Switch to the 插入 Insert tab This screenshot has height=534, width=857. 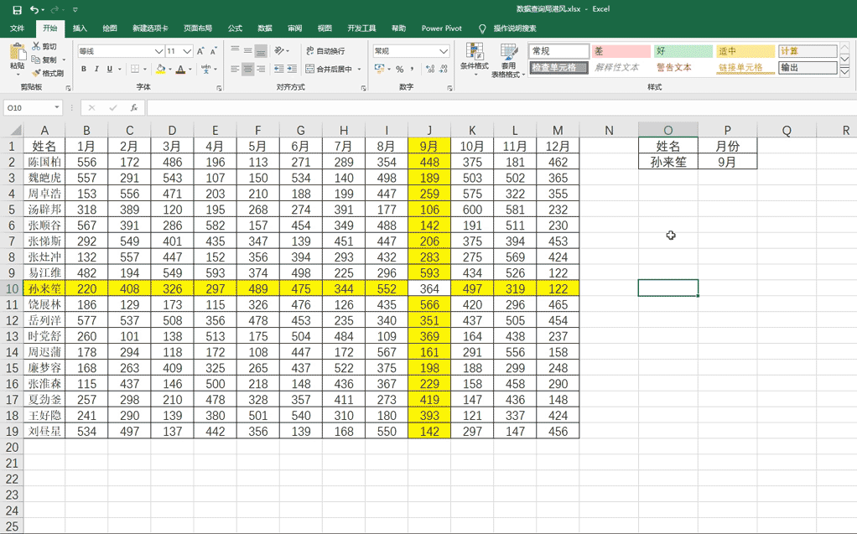80,29
